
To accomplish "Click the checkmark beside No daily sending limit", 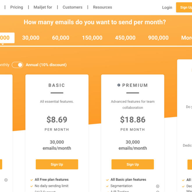I will click(32, 186).
